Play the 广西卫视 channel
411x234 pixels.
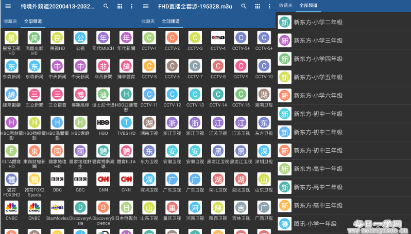(264, 210)
